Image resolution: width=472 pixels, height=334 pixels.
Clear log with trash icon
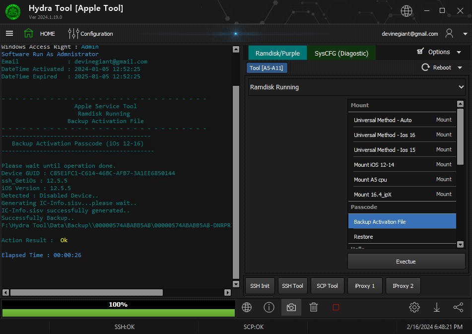pyautogui.click(x=313, y=307)
